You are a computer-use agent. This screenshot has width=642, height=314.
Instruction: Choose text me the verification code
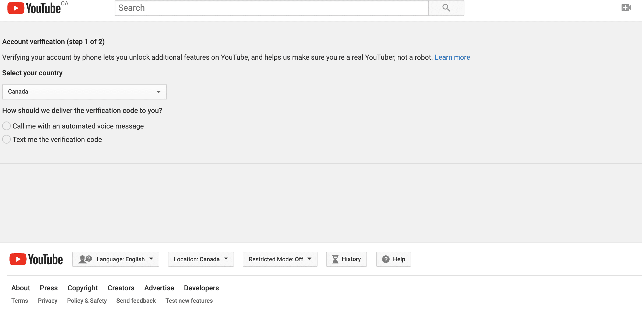[x=6, y=139]
